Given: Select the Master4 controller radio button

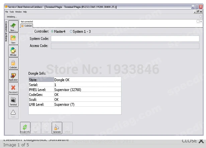Looking at the screenshot, I should point(52,31).
